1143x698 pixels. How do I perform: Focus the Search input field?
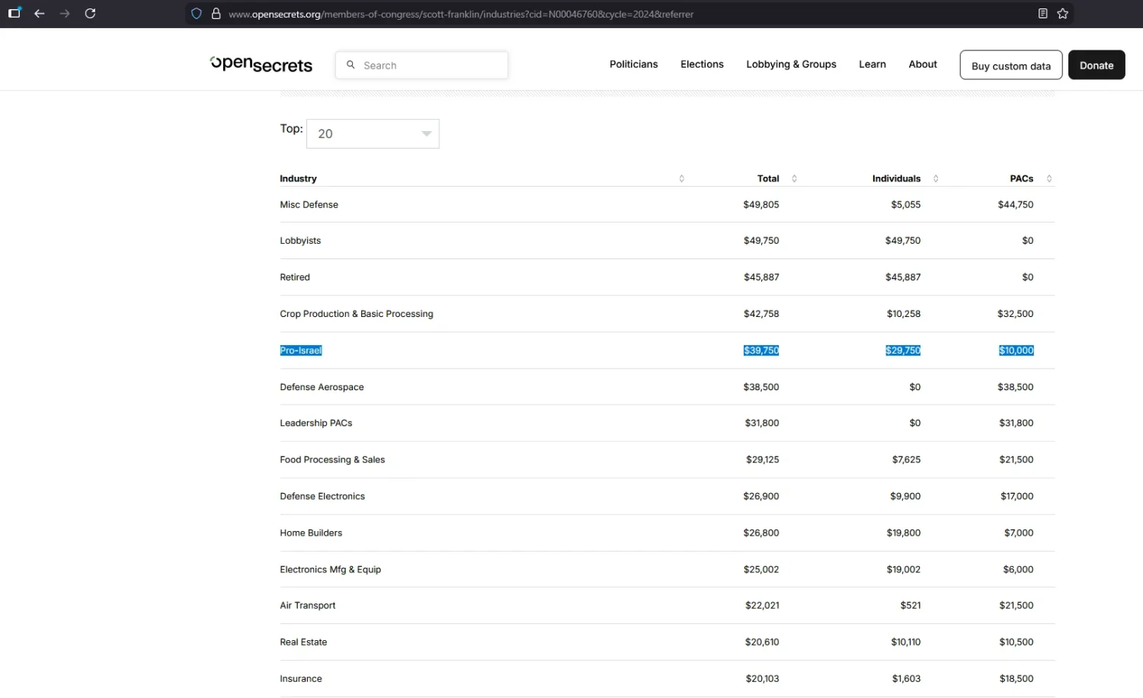(x=422, y=66)
